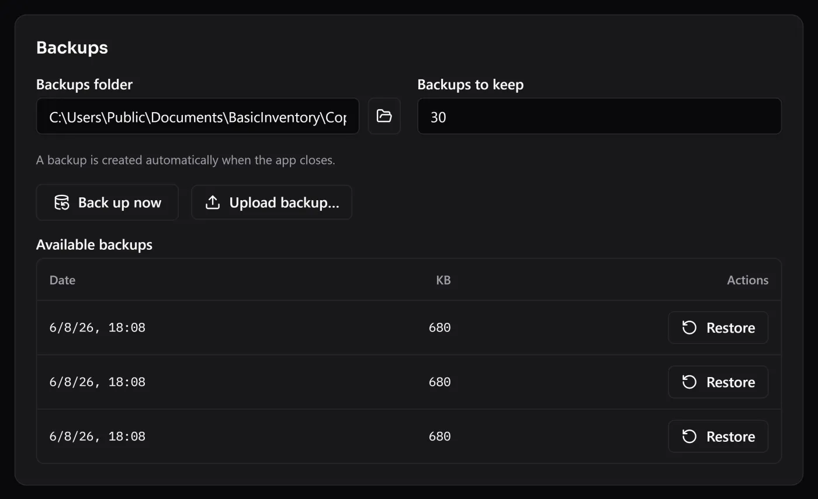Click the 680 value in the middle row
This screenshot has width=818, height=499.
pos(439,382)
